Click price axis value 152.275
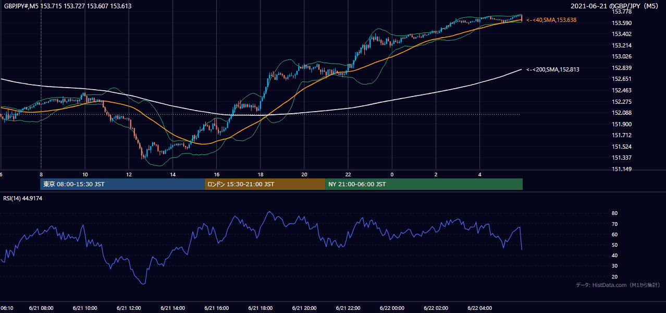The width and height of the screenshot is (666, 313). [x=621, y=102]
